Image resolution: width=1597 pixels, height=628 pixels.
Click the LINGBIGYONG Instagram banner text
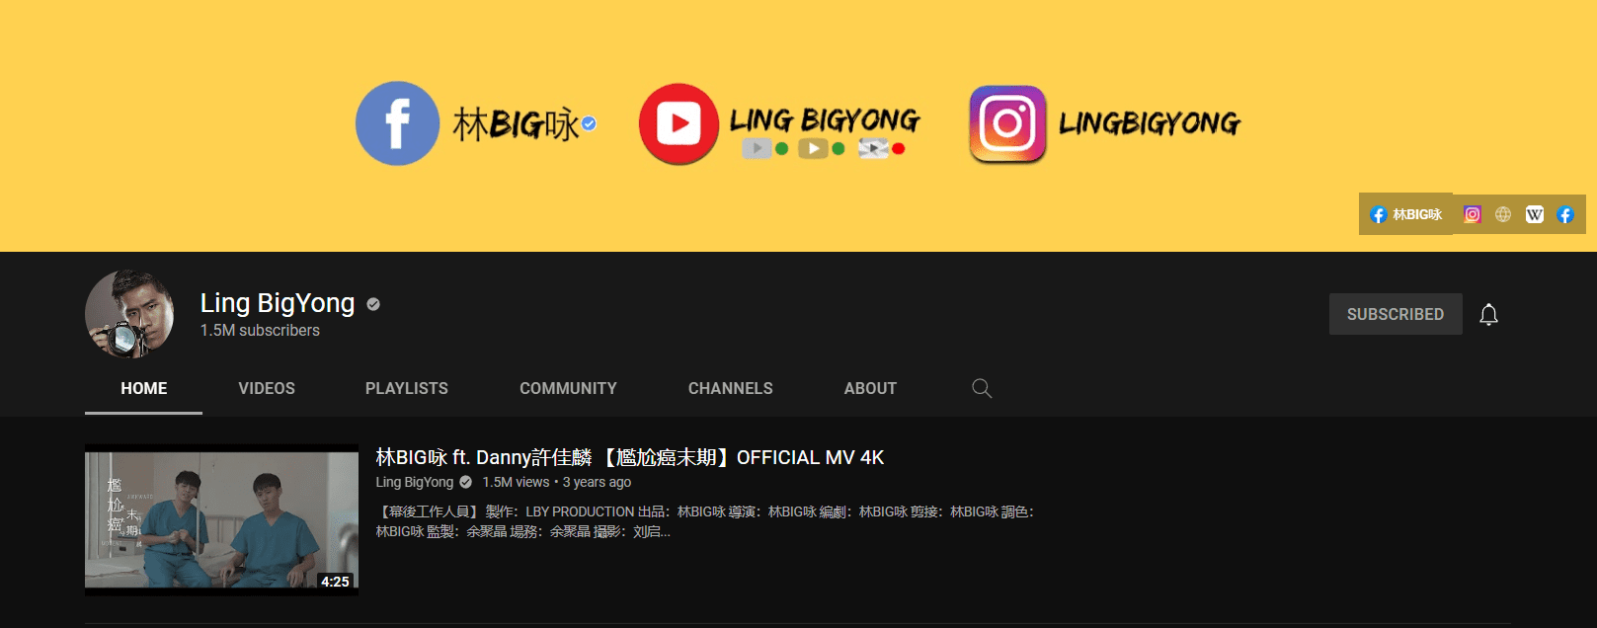[x=1150, y=123]
